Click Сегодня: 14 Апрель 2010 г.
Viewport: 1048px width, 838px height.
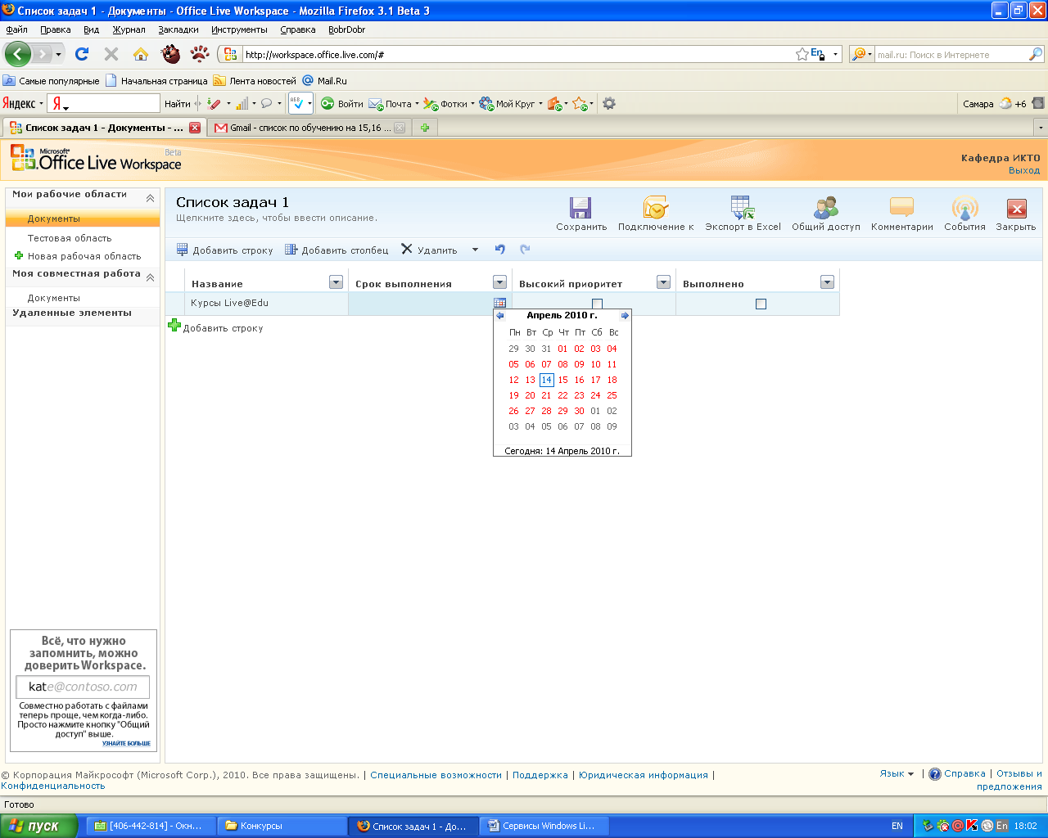pyautogui.click(x=562, y=451)
